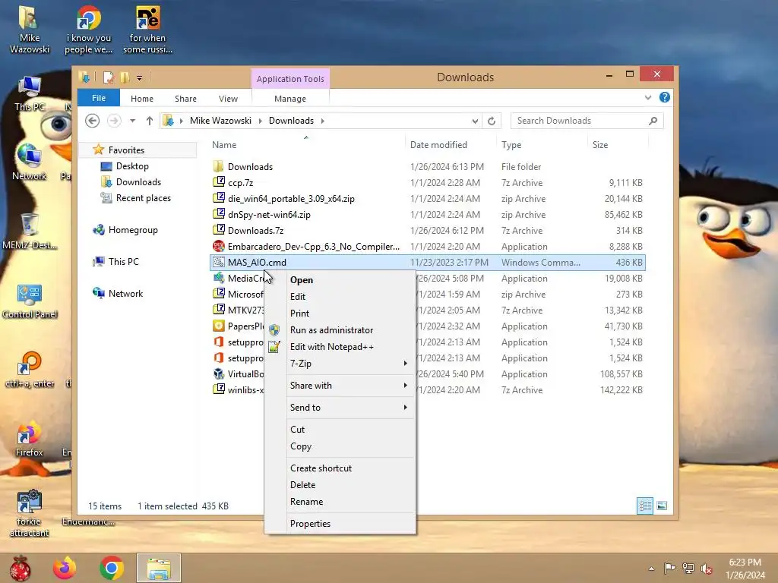
Task: Open the 'ctrl+a, enter' desktop shortcut
Action: coord(30,370)
